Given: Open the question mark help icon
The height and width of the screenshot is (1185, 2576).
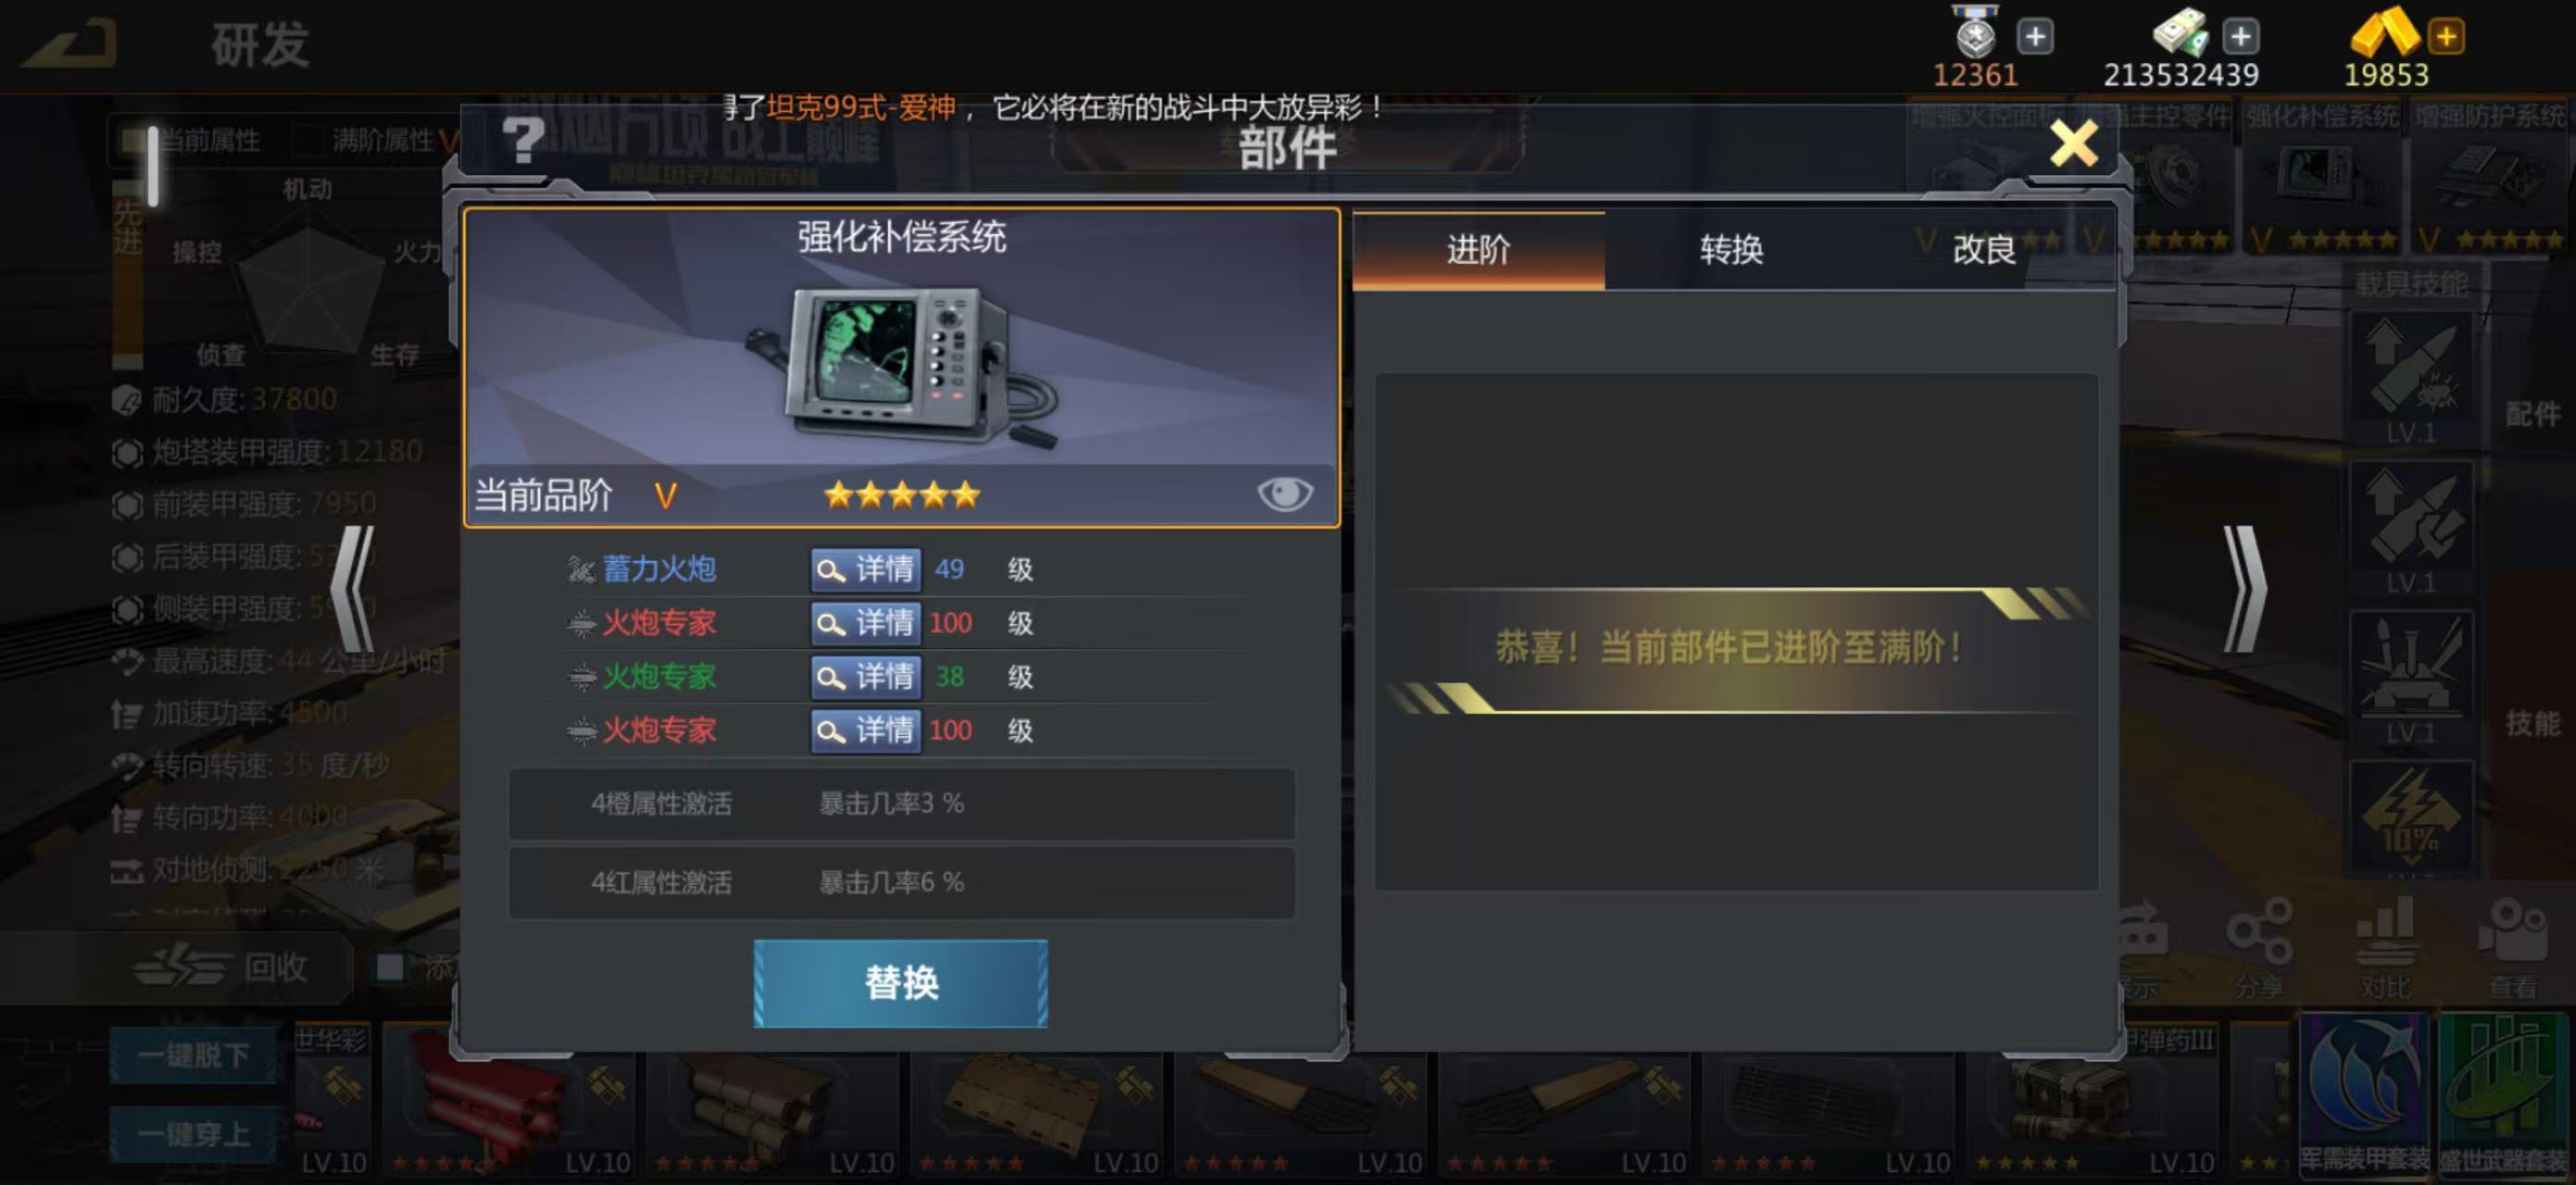Looking at the screenshot, I should click(523, 140).
